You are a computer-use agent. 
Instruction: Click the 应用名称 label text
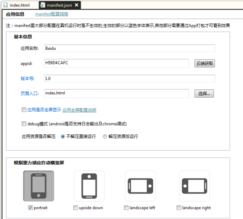[30, 48]
